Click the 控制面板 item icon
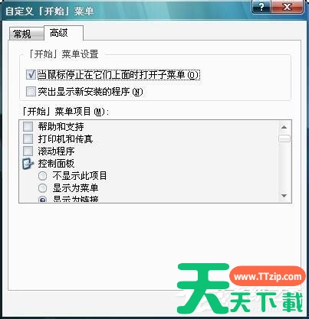 (28, 164)
